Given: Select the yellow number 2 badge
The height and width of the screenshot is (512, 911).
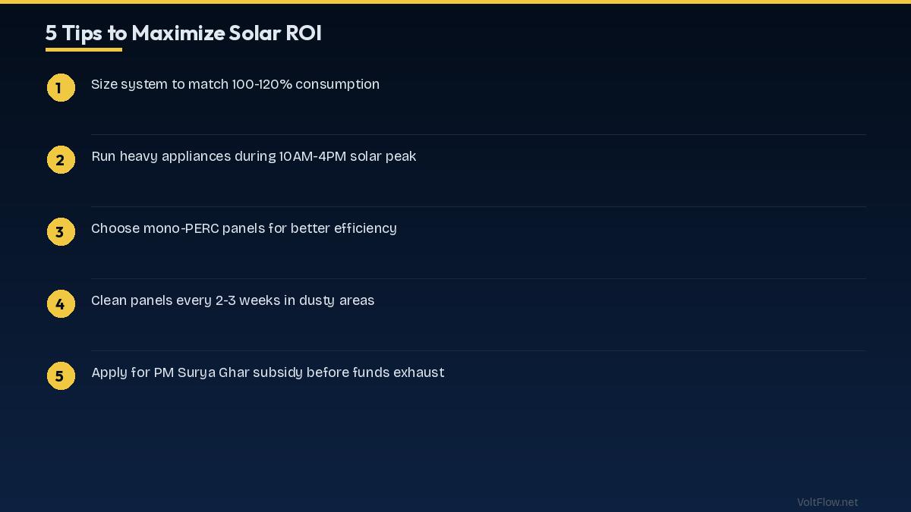Looking at the screenshot, I should coord(61,160).
